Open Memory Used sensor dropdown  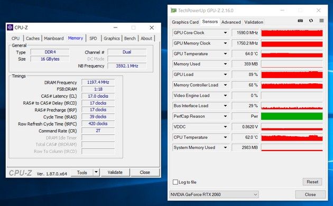pos(225,64)
